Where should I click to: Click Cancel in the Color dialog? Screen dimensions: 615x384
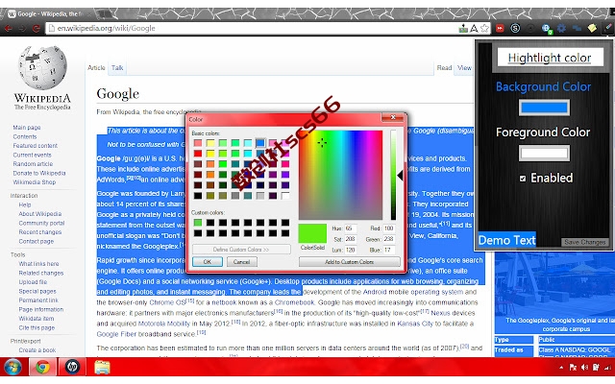pos(241,262)
